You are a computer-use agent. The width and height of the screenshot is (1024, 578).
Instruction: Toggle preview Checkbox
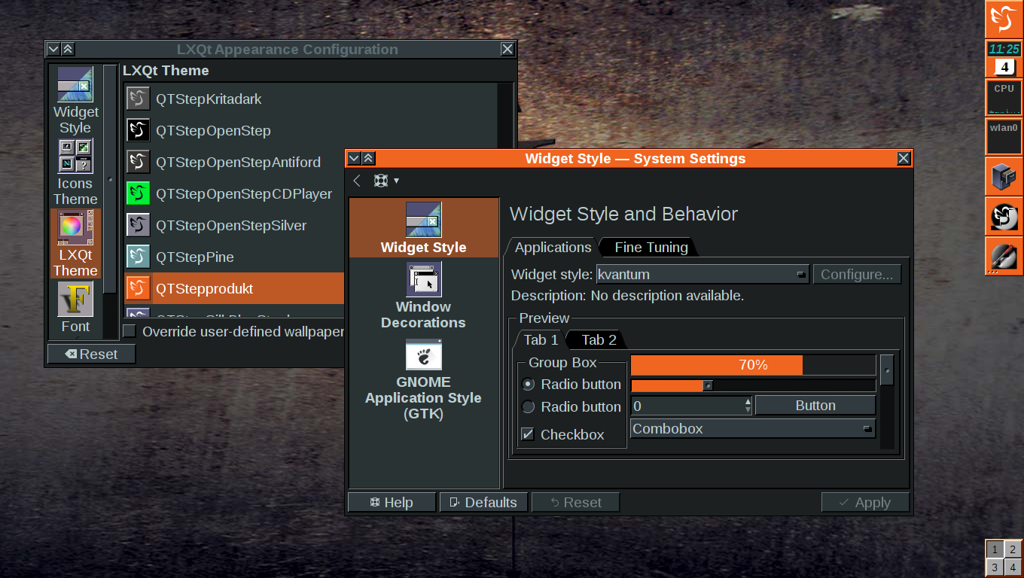tap(528, 434)
